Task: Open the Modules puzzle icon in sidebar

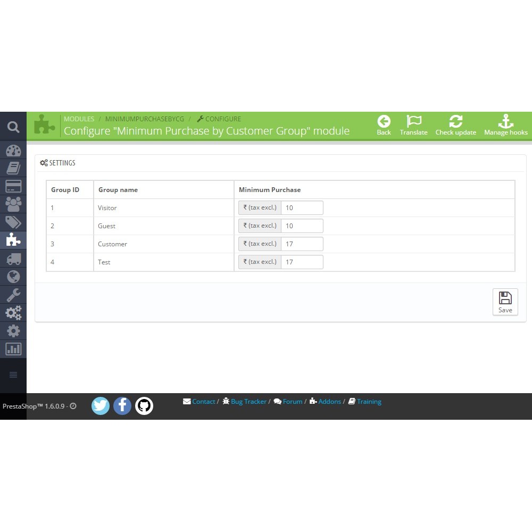Action: coord(13,240)
